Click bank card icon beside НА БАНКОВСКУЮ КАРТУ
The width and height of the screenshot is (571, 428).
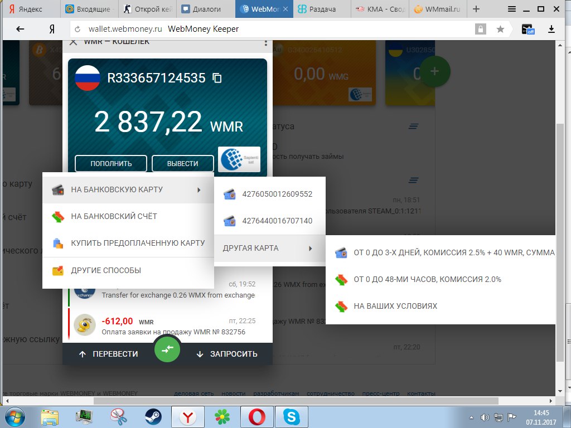click(x=58, y=189)
